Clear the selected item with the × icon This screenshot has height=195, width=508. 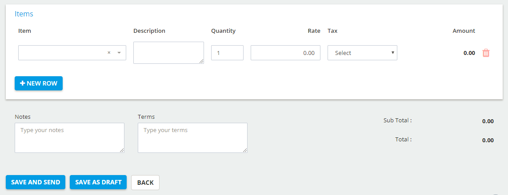(x=109, y=53)
